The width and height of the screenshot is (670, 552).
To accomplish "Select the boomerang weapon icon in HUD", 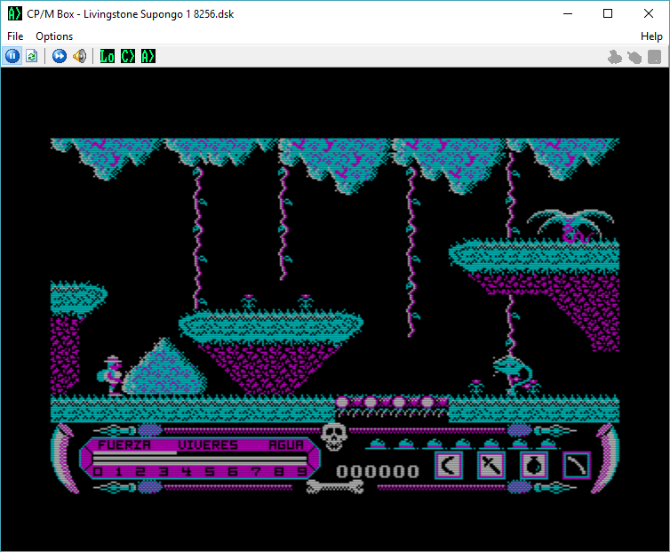I will [x=449, y=465].
